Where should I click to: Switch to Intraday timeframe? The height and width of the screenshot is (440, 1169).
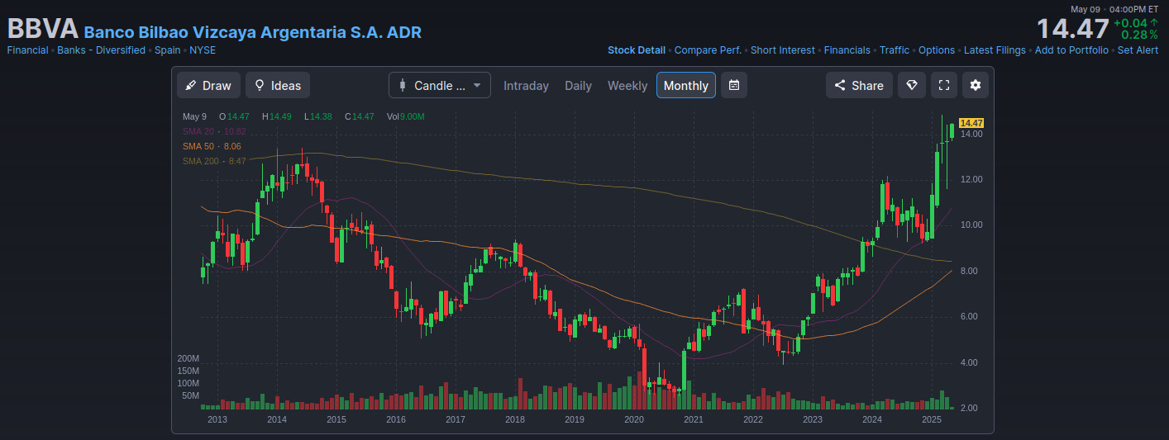click(526, 85)
